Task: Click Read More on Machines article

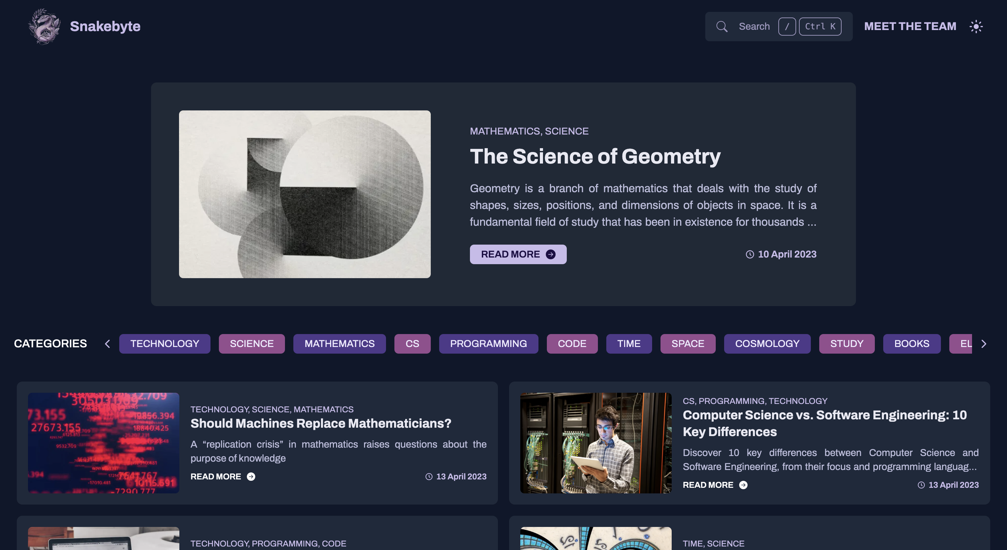Action: (223, 477)
